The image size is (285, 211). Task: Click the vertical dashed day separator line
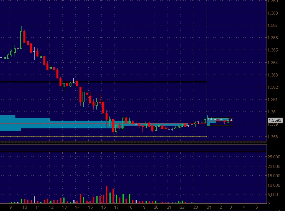click(x=207, y=71)
